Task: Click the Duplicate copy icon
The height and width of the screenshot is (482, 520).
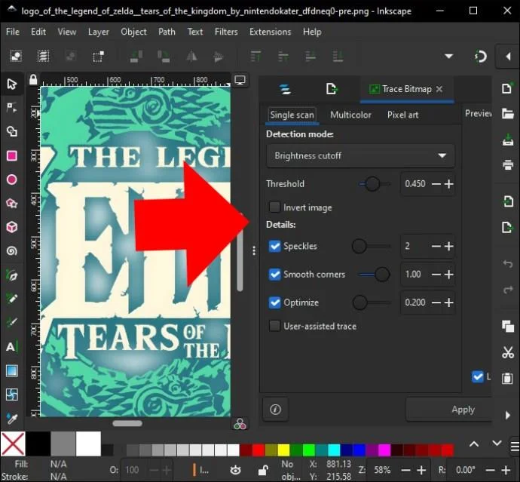Action: (507, 327)
